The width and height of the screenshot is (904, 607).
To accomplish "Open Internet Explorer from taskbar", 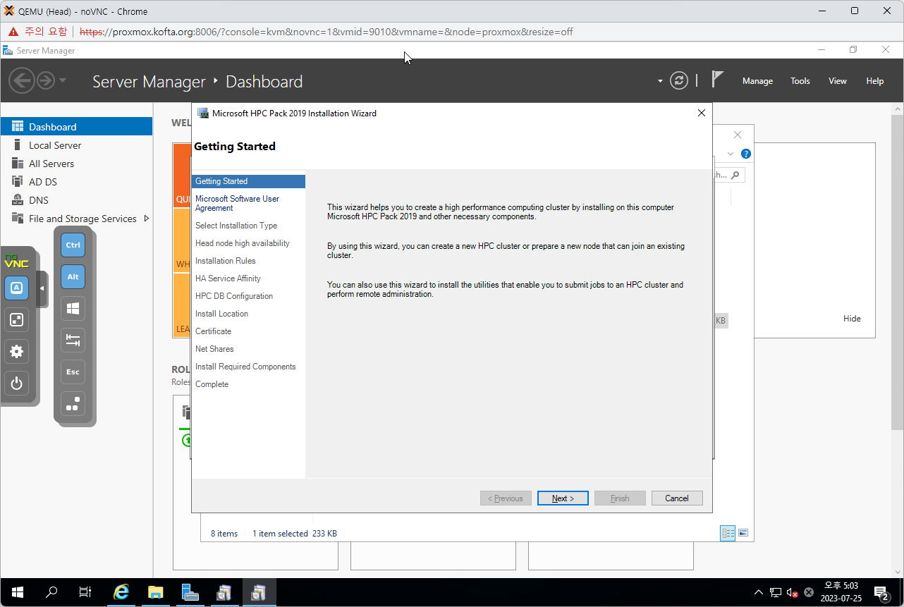I will coord(121,592).
